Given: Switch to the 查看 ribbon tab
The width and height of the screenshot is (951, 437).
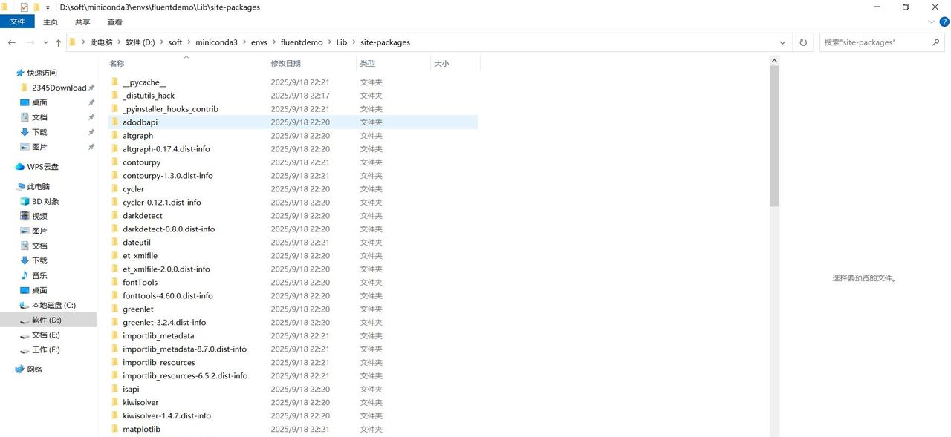Looking at the screenshot, I should click(x=114, y=22).
